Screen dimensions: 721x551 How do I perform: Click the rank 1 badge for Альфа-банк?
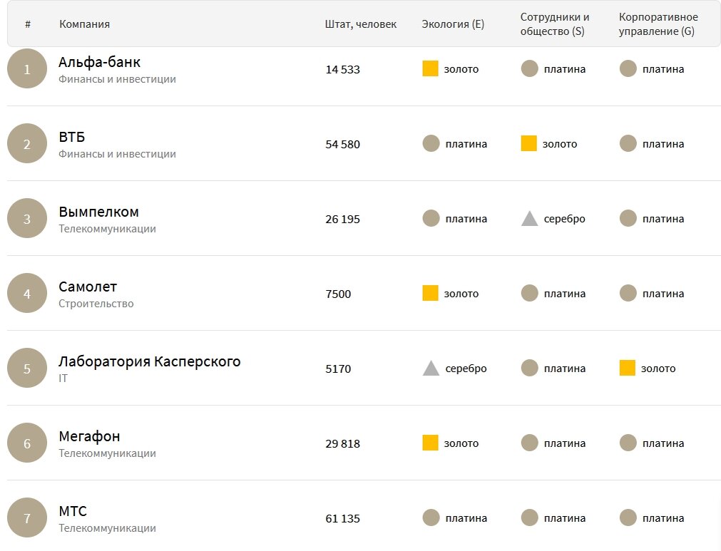27,69
